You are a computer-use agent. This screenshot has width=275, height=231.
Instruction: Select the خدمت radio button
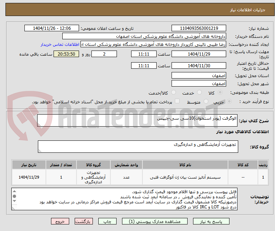point(199,92)
